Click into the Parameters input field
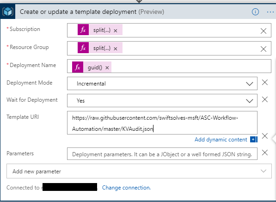This screenshot has width=276, height=202. (x=162, y=154)
